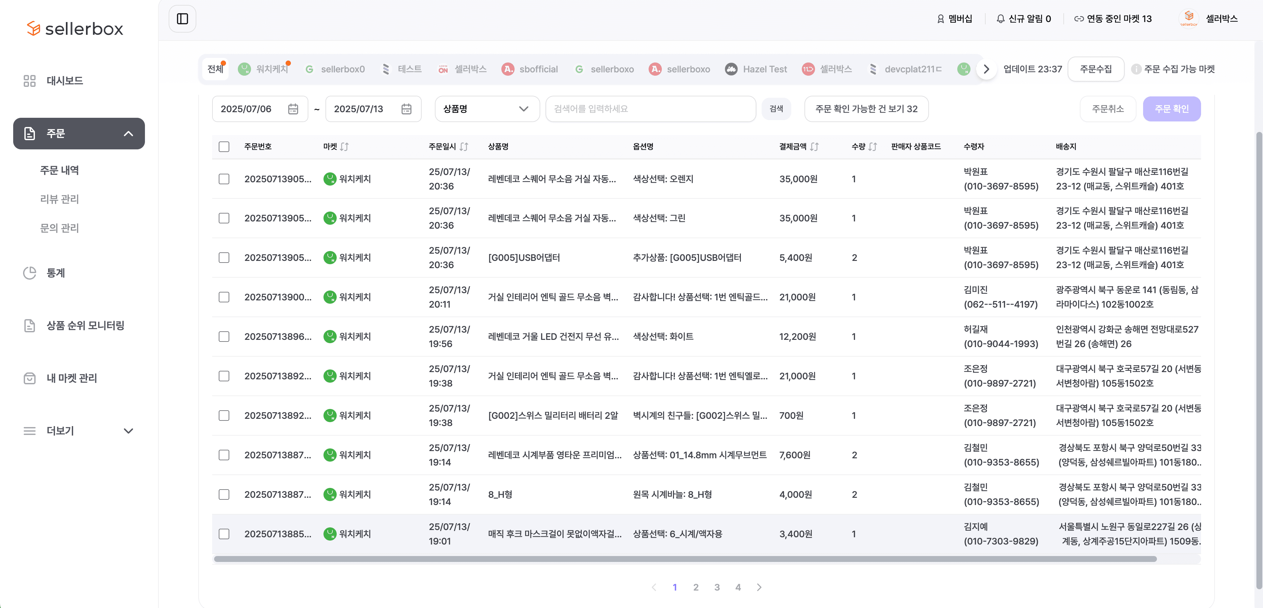
Task: Click 감사합니다! 상품선택: 1번 엔틱옐로 option cell
Action: click(700, 376)
